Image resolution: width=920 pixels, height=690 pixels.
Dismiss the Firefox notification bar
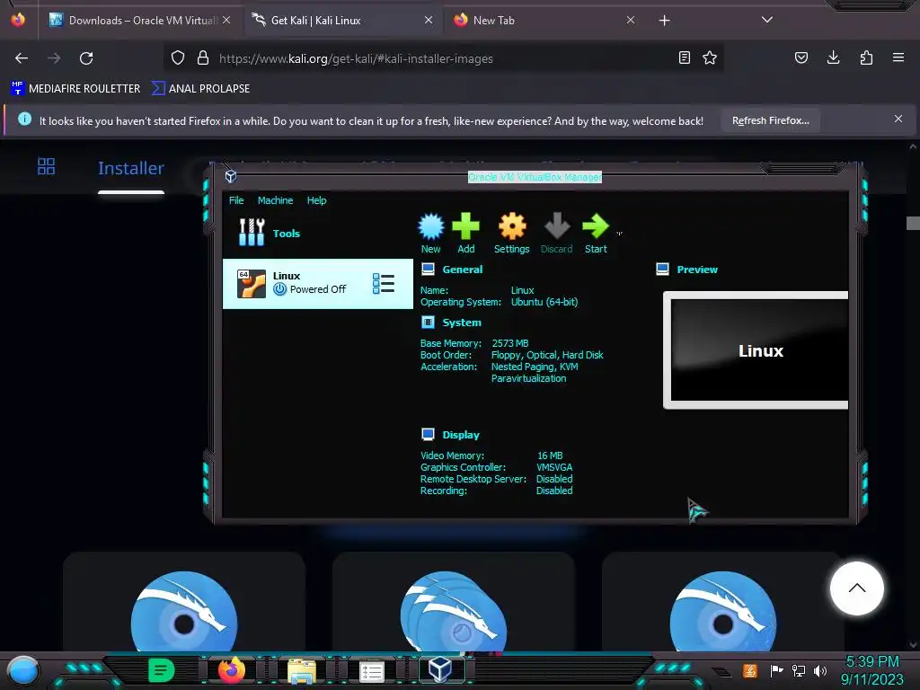pos(898,119)
